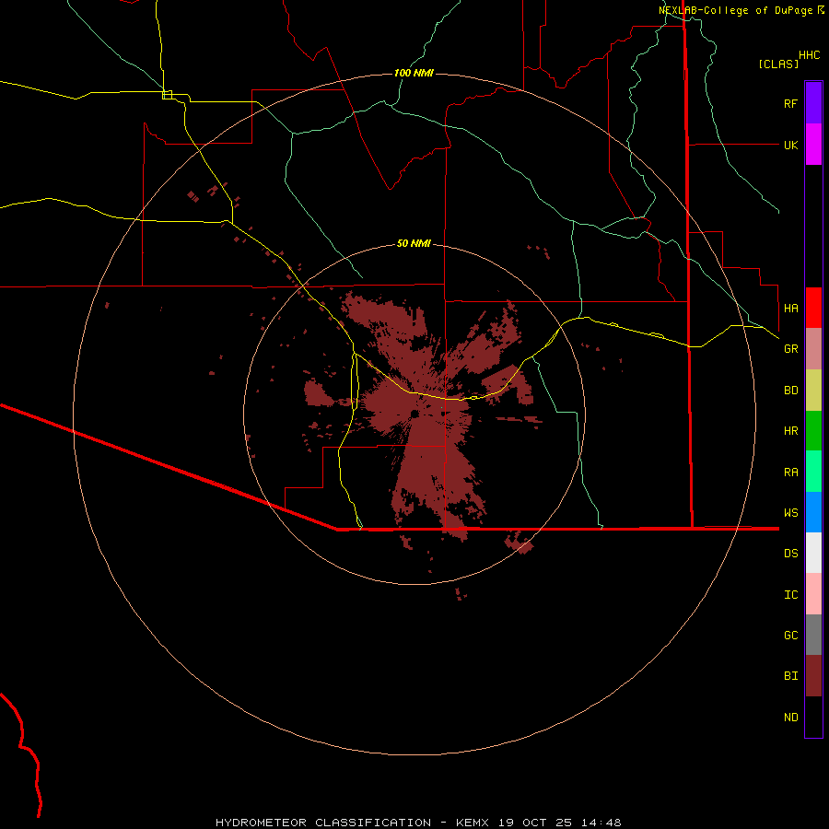This screenshot has width=829, height=829.
Task: Pick the HR green legend swatch
Action: 813,431
